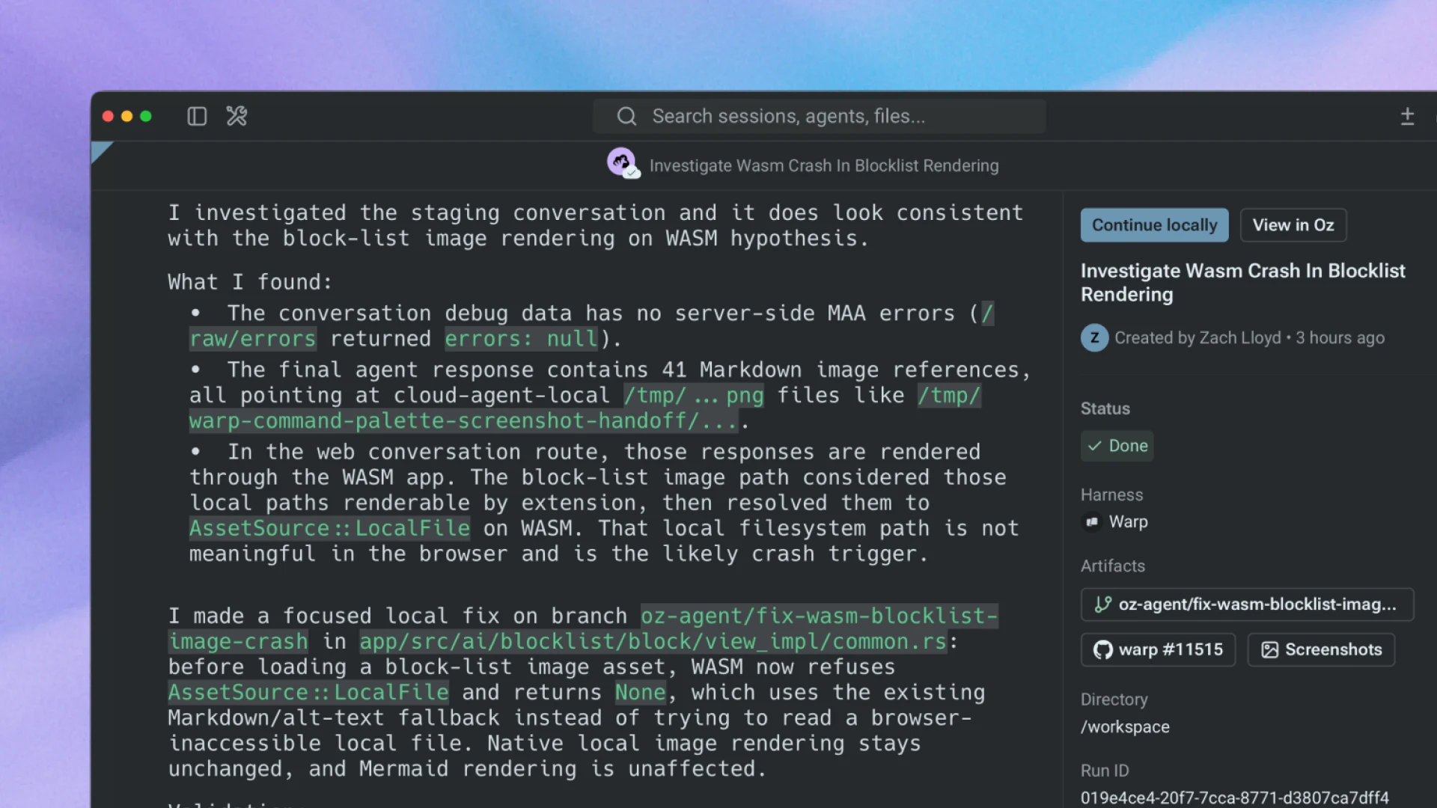Open the tools wrench icon

coord(237,116)
